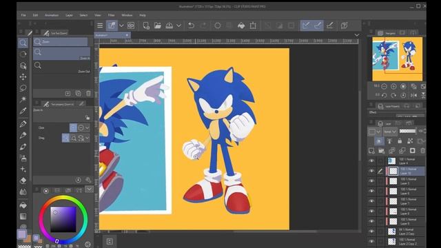Open sub tool detail wrench icon

(88, 180)
